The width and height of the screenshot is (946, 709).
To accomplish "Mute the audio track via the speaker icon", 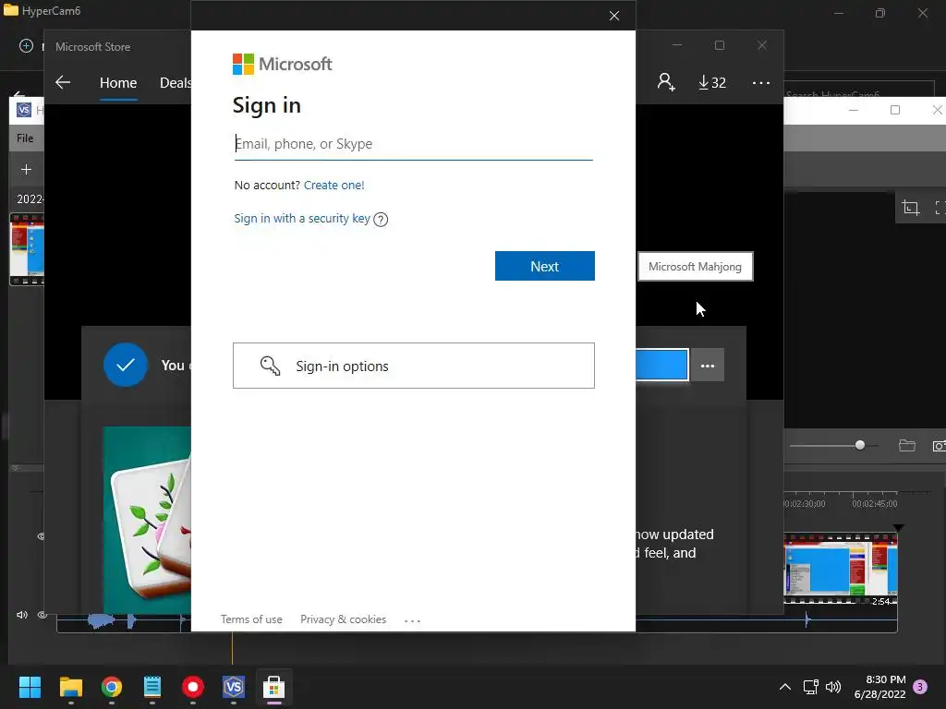I will [22, 615].
